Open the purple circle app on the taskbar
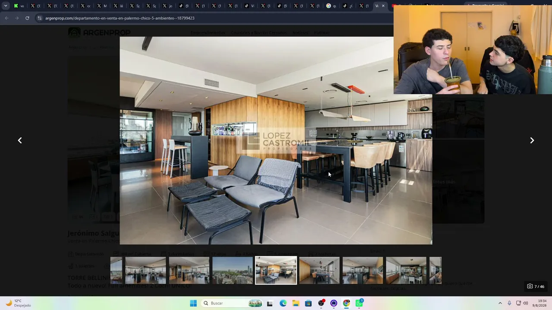 [334, 303]
